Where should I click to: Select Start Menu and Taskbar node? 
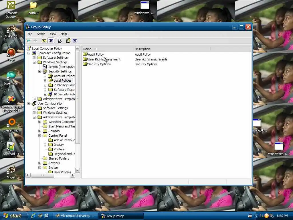(62, 126)
